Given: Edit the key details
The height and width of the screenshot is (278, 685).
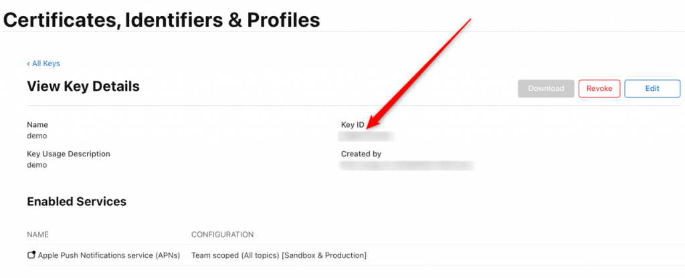Looking at the screenshot, I should pos(652,89).
